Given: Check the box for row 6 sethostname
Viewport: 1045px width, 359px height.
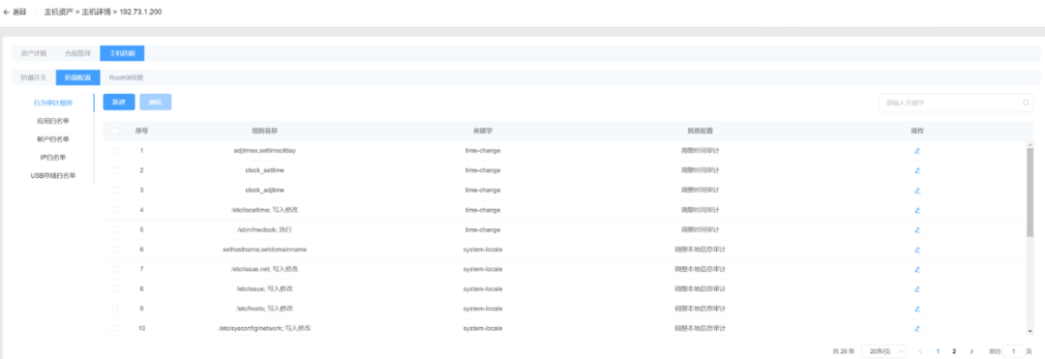Looking at the screenshot, I should [115, 250].
